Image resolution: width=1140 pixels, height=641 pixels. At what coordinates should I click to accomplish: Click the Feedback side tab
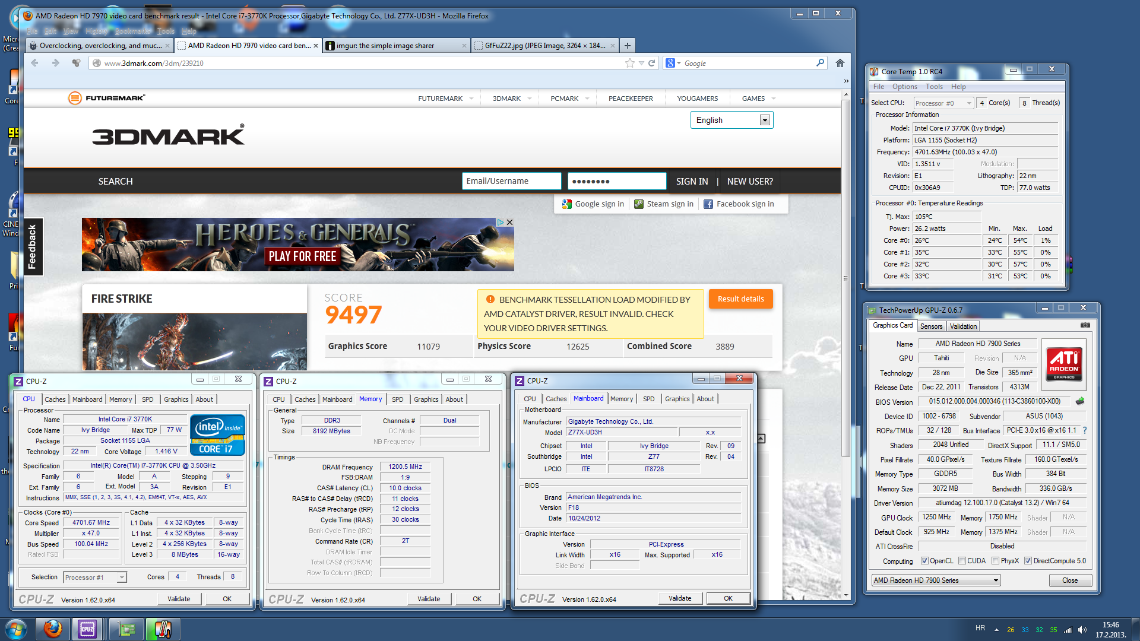[x=33, y=247]
